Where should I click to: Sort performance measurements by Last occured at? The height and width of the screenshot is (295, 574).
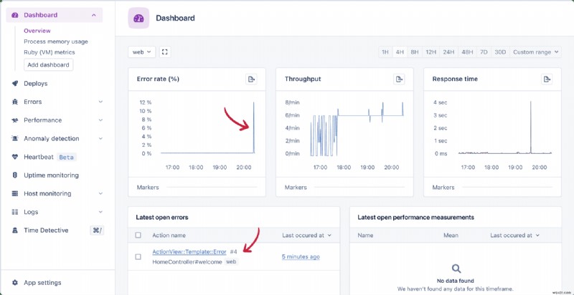coord(515,235)
